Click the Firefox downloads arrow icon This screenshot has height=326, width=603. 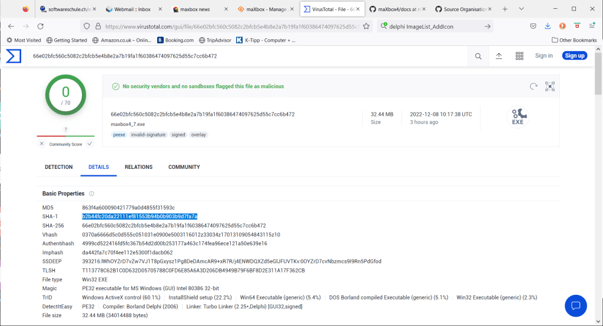(547, 26)
